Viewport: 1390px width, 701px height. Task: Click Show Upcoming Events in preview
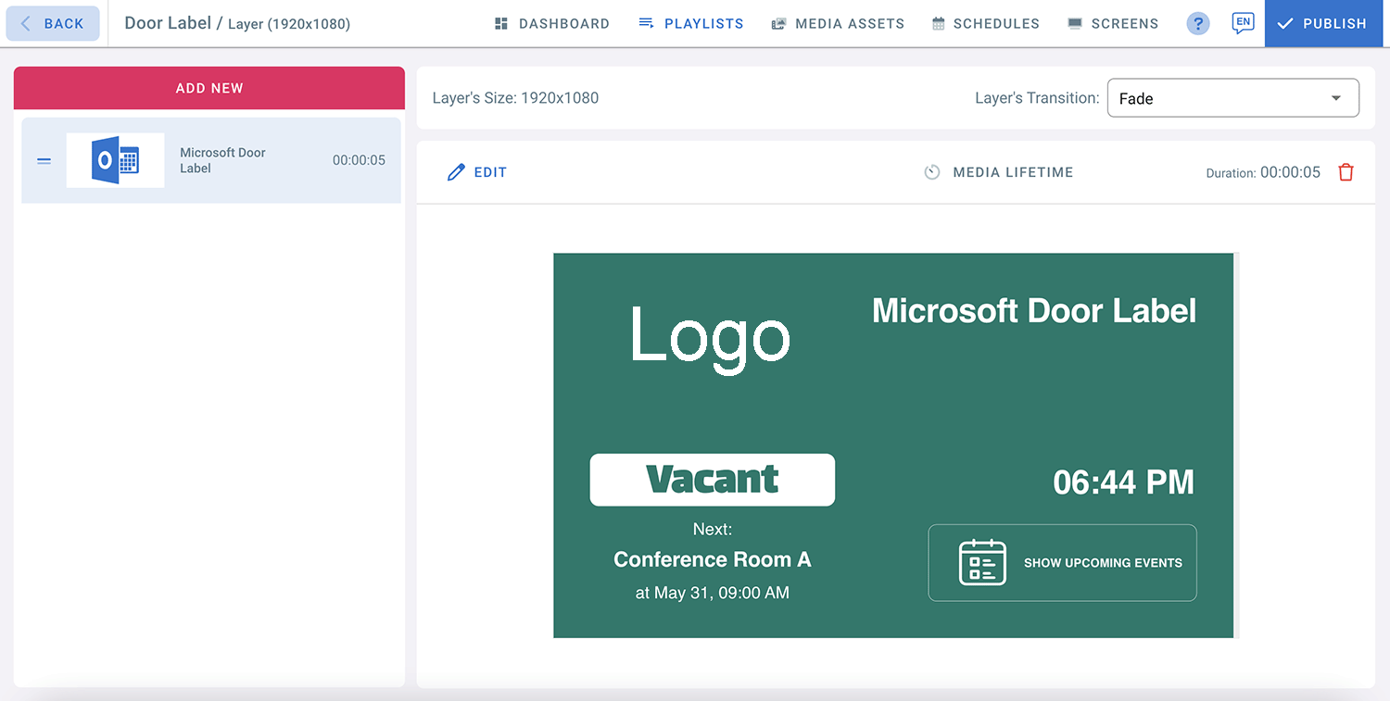[x=1102, y=562]
